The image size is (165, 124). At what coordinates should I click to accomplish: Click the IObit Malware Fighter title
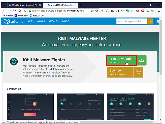click(x=44, y=60)
